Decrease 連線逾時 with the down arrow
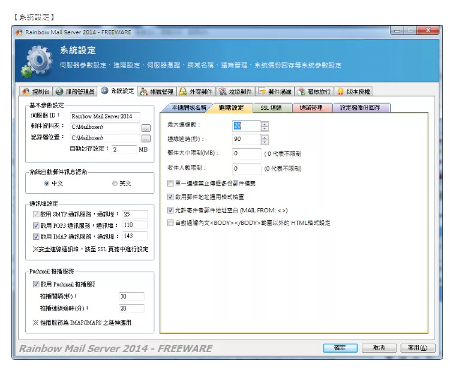The height and width of the screenshot is (370, 450). point(265,142)
